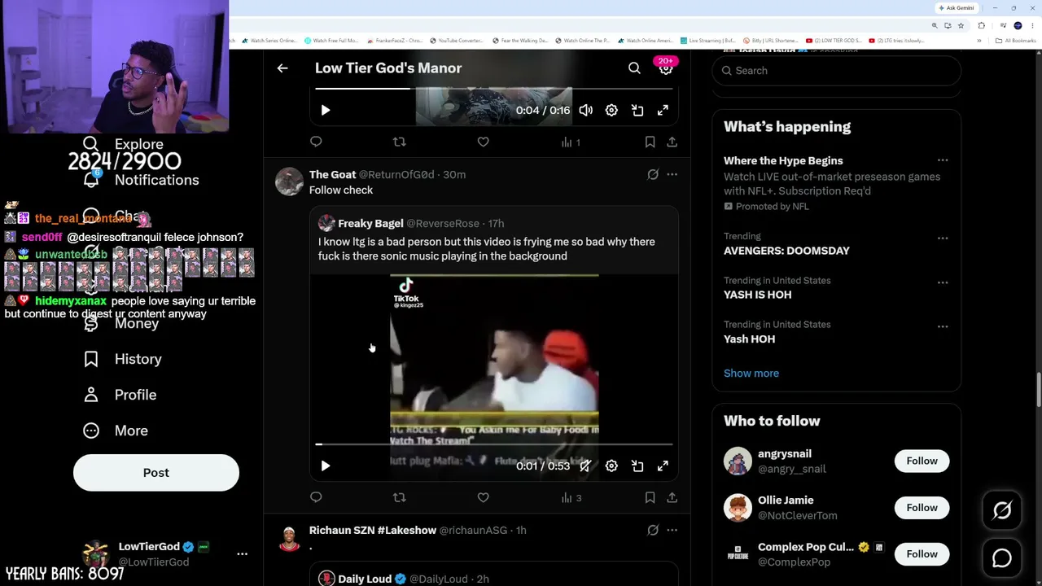Screen dimensions: 1042x586
Task: Open more options for Yash HOH trend
Action: click(x=942, y=326)
